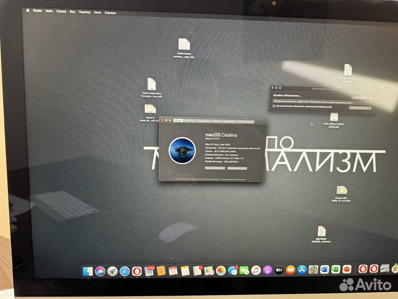
Task: Select Мебельные компании xlsx desktop file
Action: (x=184, y=48)
